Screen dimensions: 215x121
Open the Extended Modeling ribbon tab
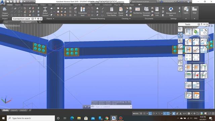[x=30, y=5]
